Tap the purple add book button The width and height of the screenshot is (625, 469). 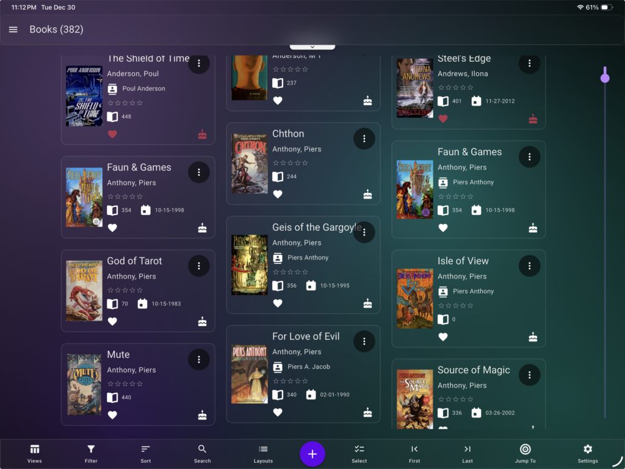click(x=312, y=454)
